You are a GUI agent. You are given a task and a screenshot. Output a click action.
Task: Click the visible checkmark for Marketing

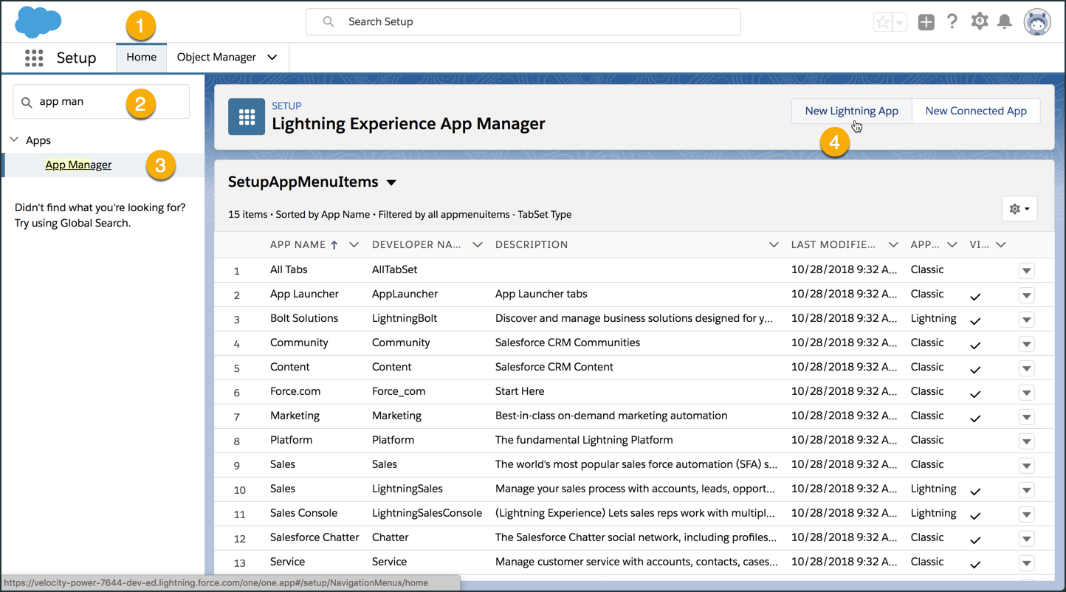coord(975,419)
